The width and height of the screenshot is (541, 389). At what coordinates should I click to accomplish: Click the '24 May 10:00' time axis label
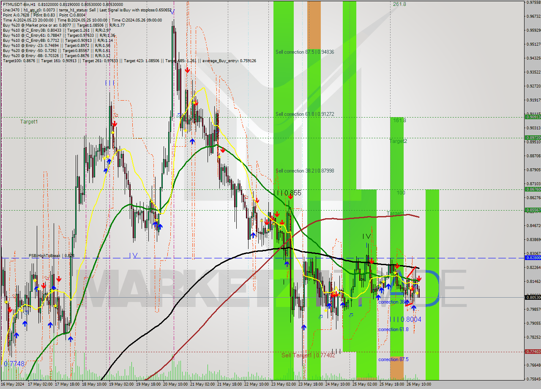(x=338, y=384)
